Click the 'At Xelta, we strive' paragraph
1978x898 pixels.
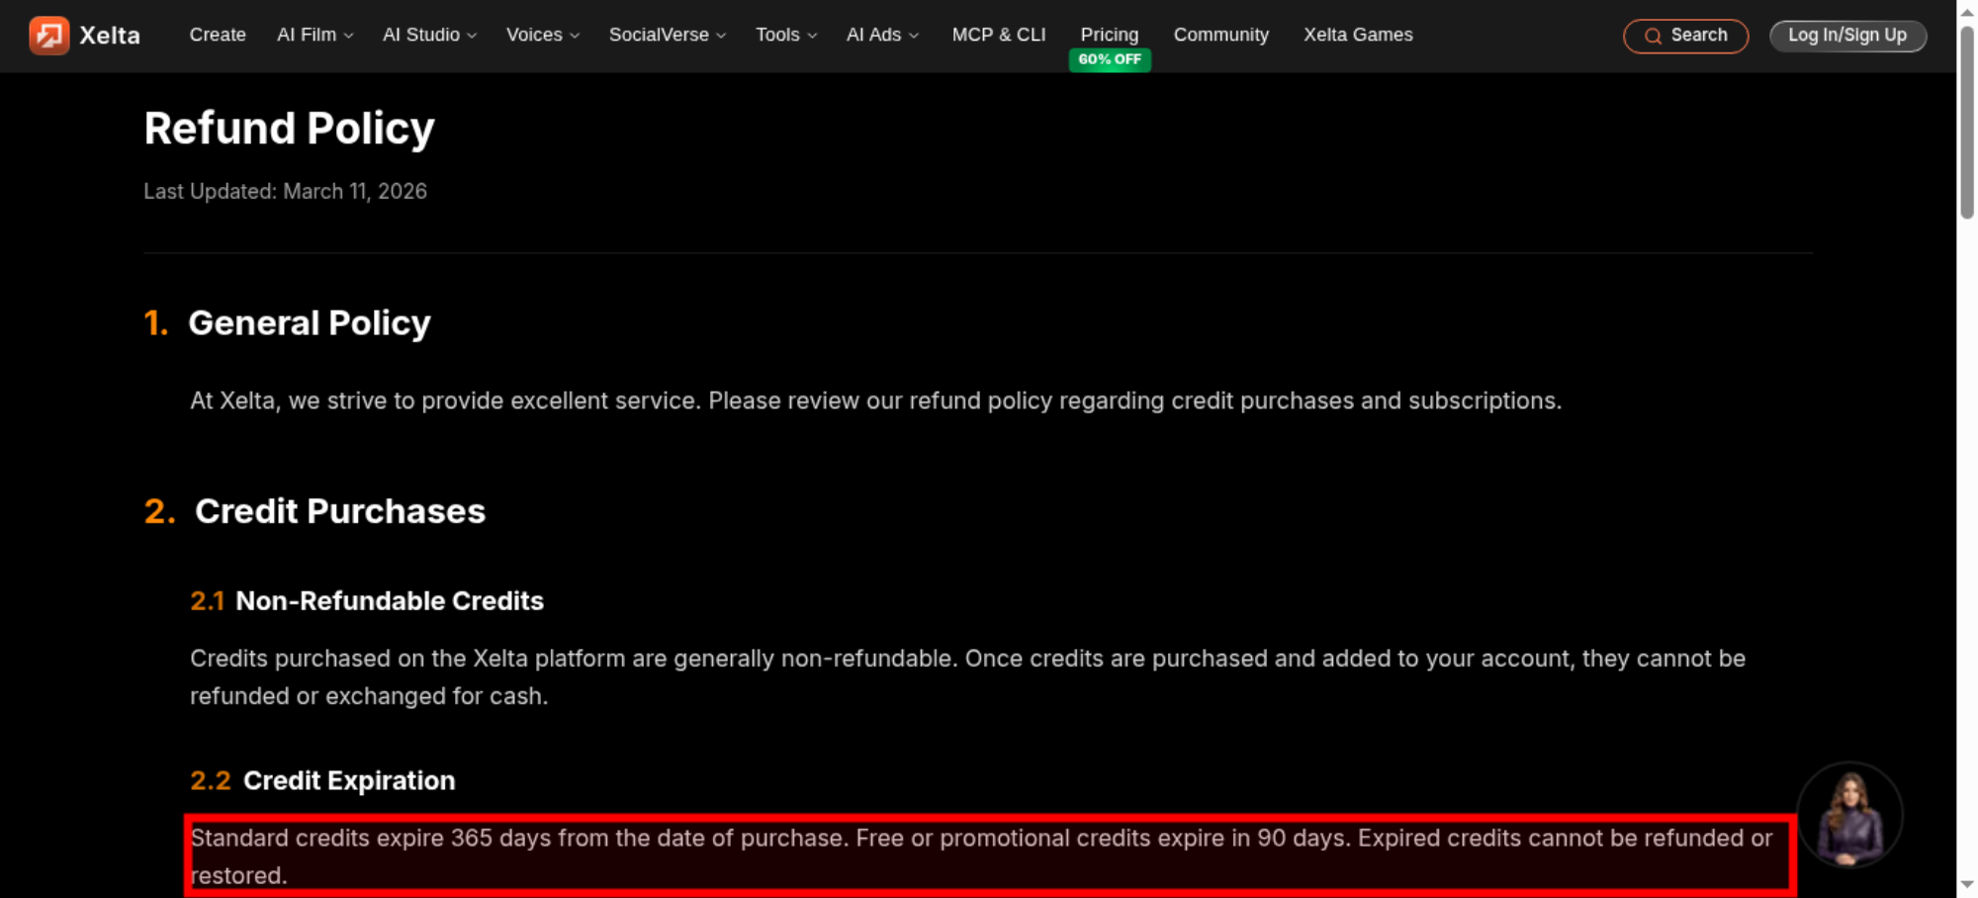pyautogui.click(x=876, y=401)
